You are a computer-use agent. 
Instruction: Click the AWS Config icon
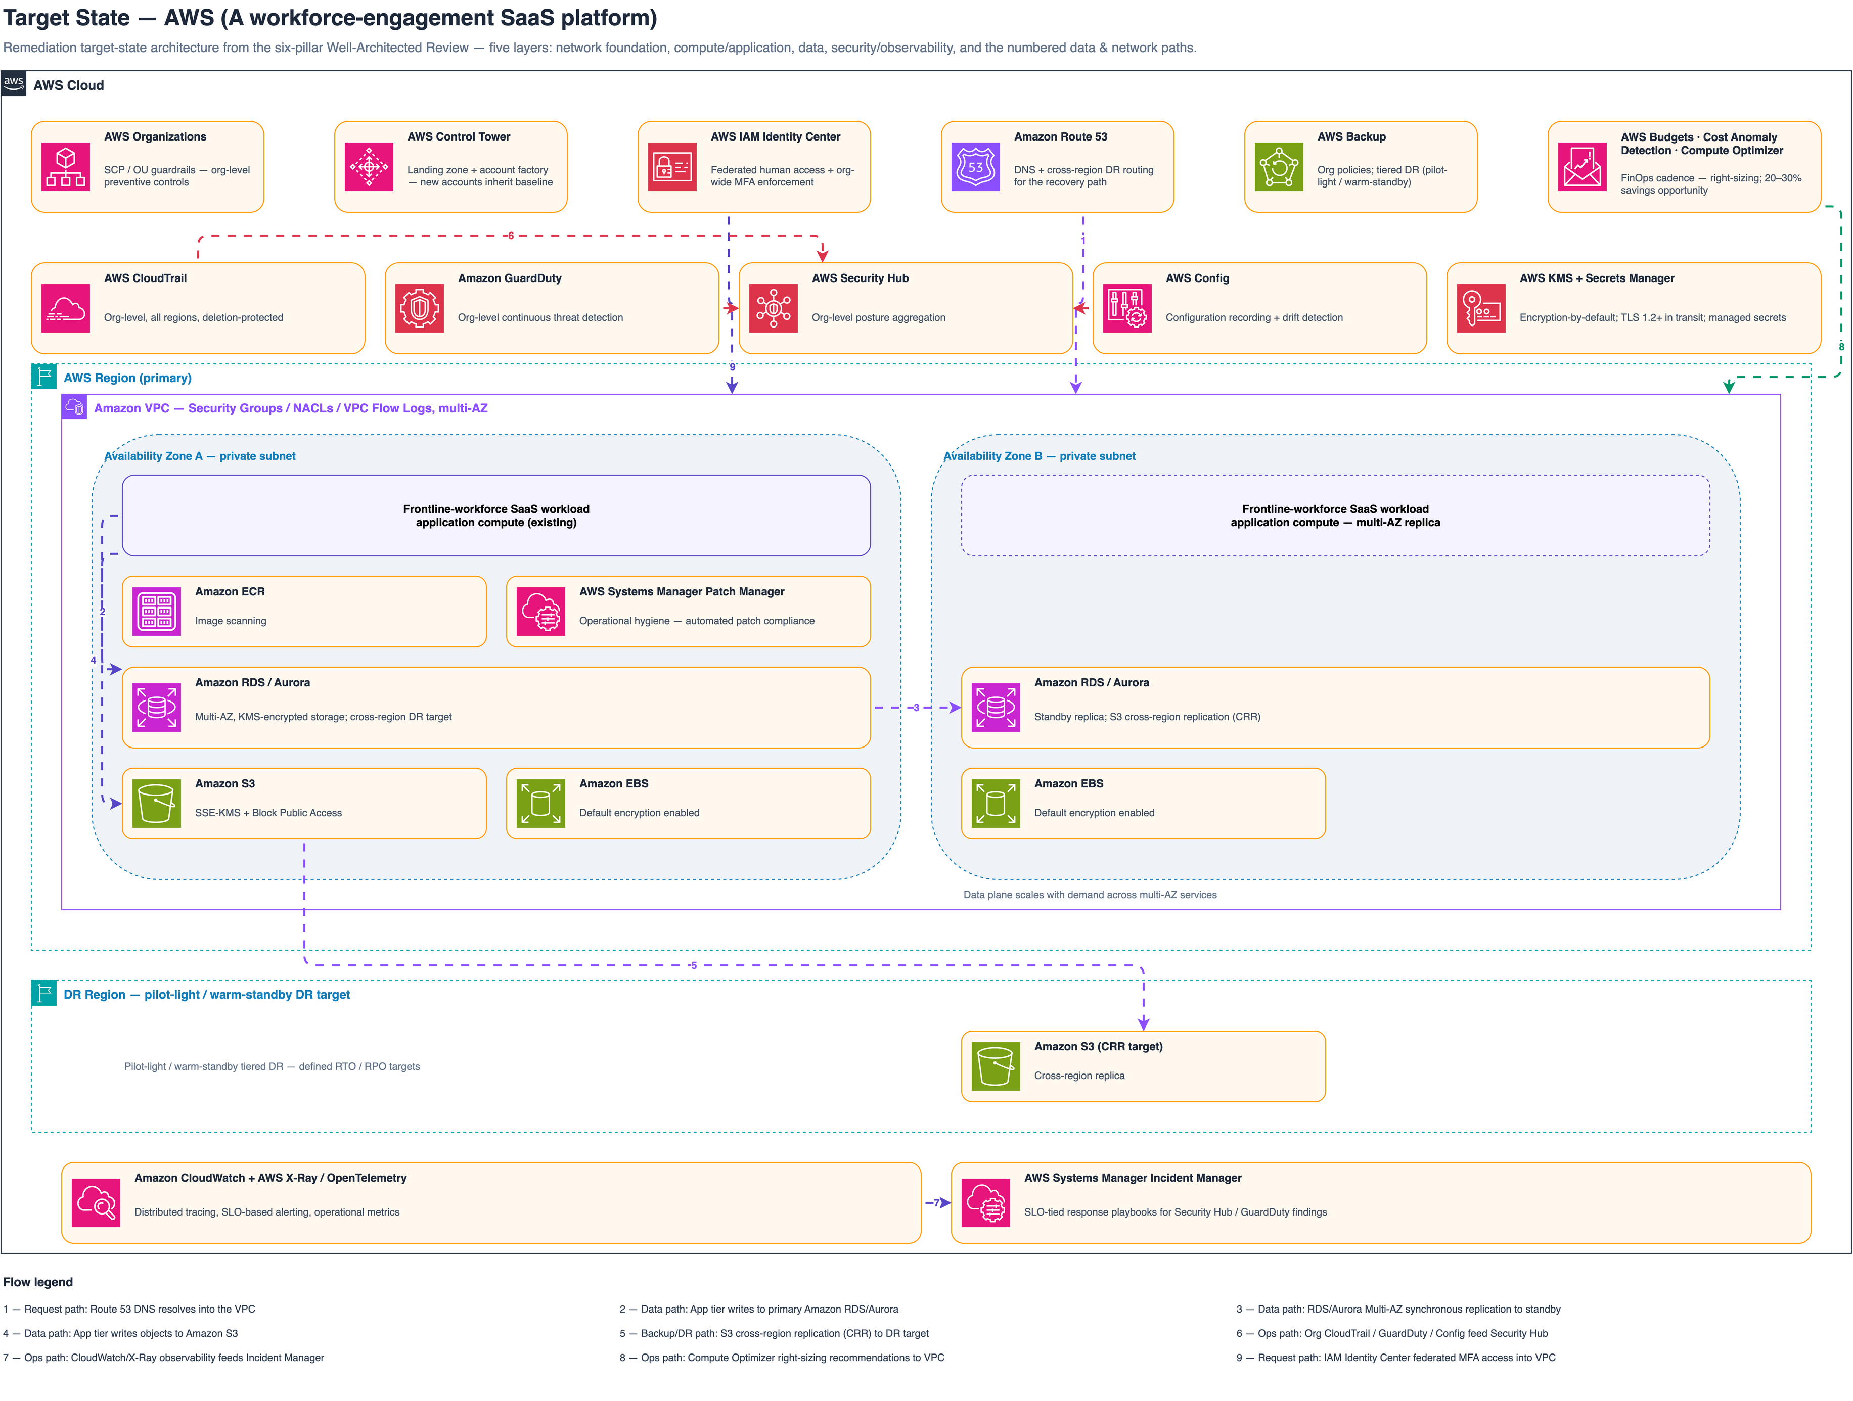[x=1127, y=309]
